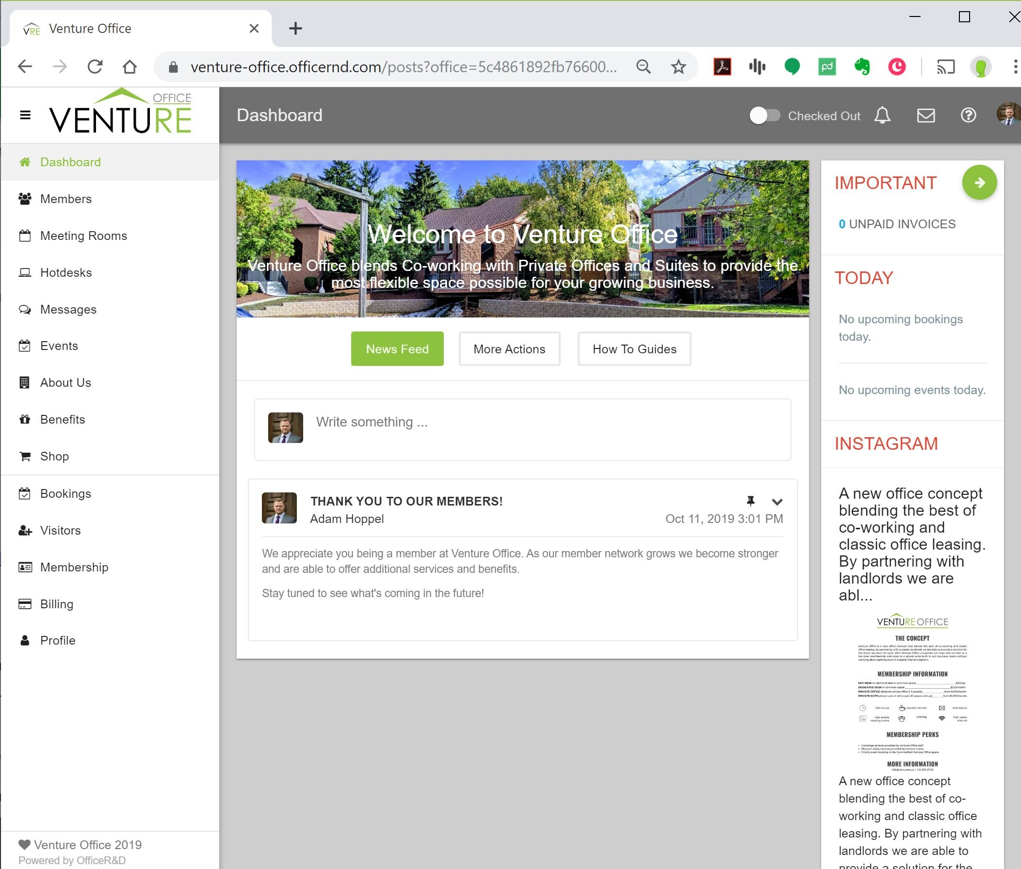Click the Oct 11, 2019 3:01 PM timestamp

pyautogui.click(x=724, y=519)
